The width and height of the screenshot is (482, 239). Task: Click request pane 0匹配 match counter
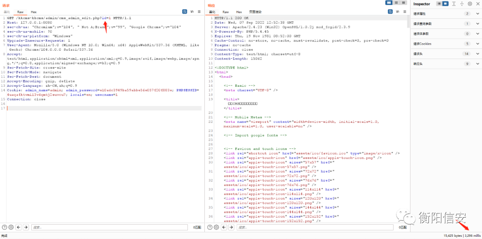click(197, 227)
